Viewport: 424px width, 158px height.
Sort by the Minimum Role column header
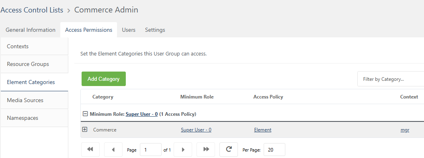pos(197,97)
